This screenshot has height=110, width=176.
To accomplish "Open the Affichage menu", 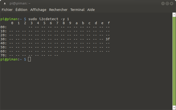I will click(x=38, y=10).
